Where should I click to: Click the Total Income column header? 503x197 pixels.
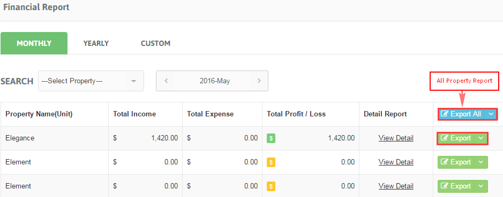point(134,114)
